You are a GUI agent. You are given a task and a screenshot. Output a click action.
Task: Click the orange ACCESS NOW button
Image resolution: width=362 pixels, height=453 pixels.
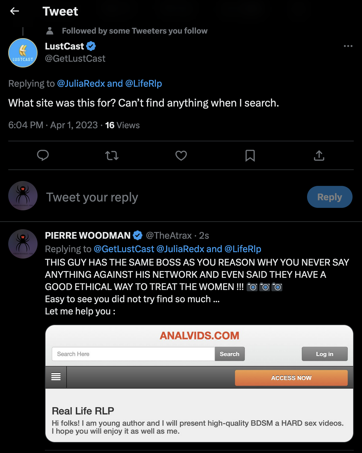point(291,378)
